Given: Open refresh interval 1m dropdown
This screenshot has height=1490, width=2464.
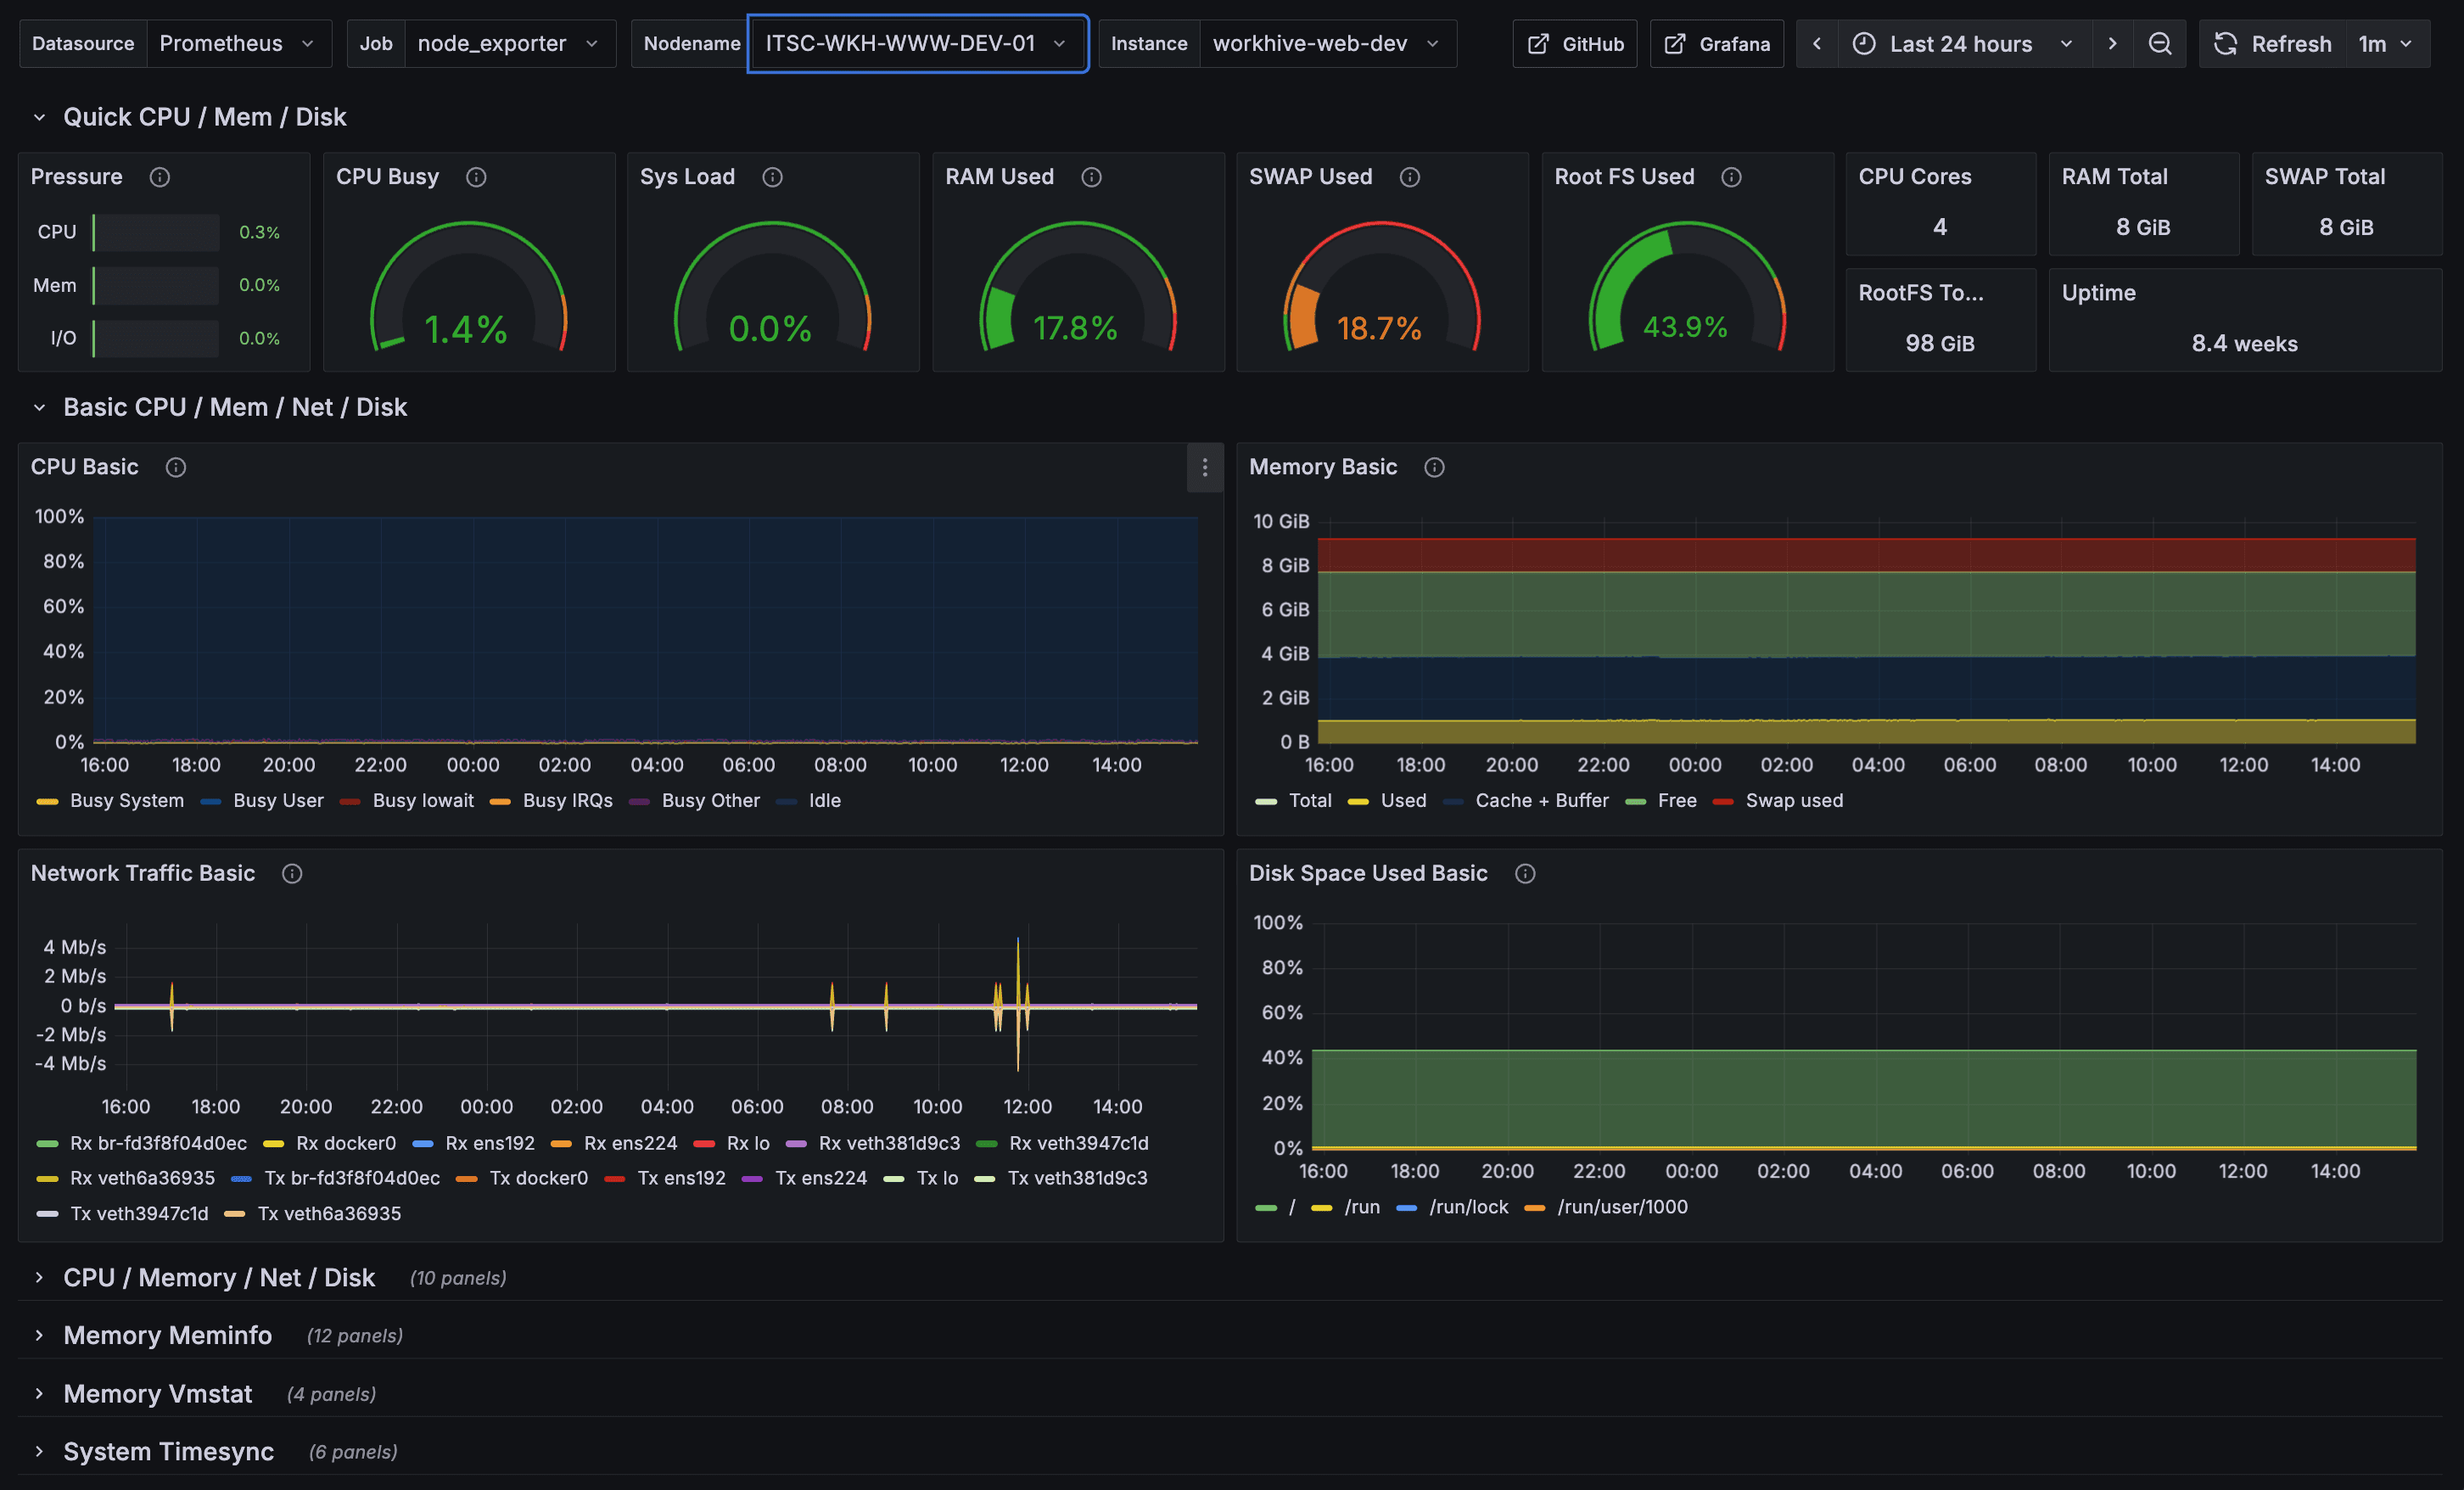Looking at the screenshot, I should pos(2385,44).
